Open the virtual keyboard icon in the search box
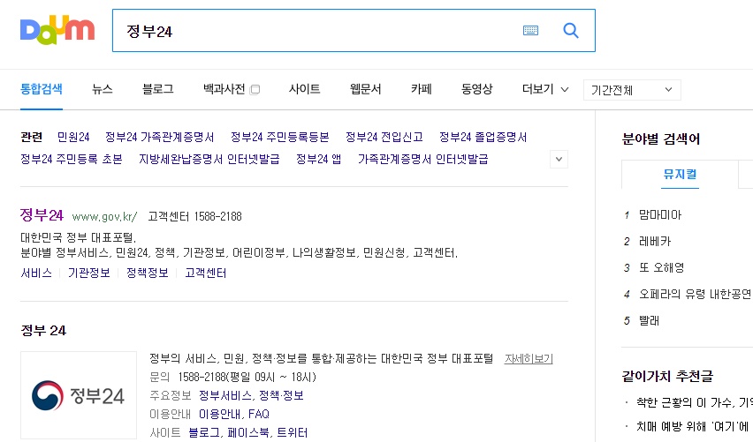 coord(530,31)
